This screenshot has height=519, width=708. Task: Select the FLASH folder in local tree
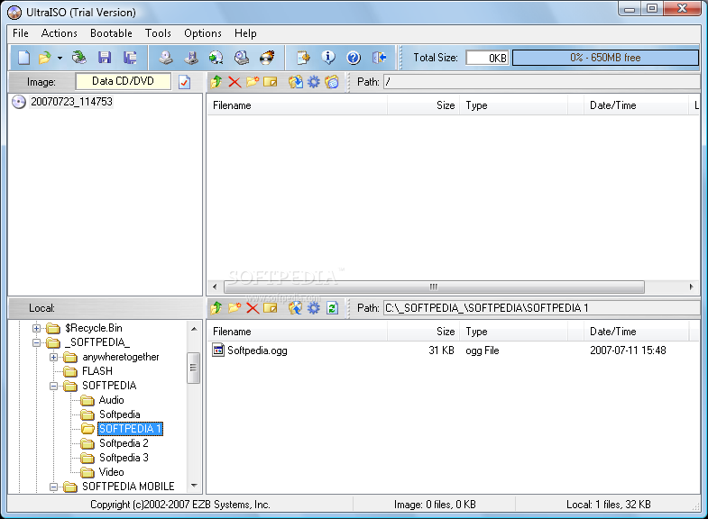click(x=97, y=371)
